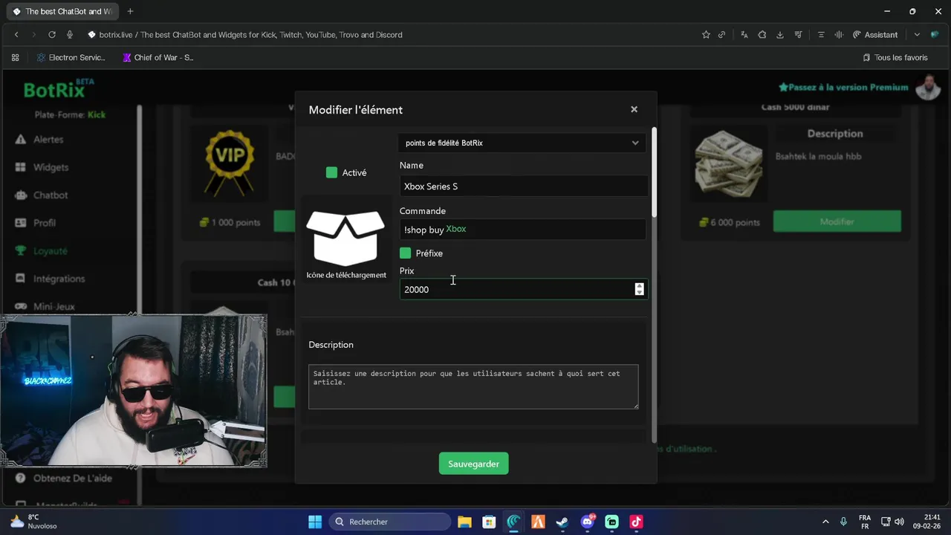The image size is (951, 535).
Task: Open Intégrations in the sidebar
Action: tap(59, 279)
